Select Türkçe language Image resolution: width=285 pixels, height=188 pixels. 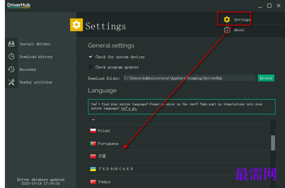coord(104,182)
